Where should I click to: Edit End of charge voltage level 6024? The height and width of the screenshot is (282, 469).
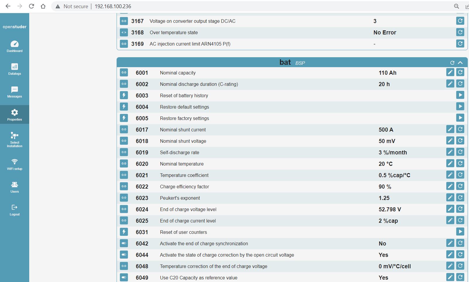[450, 209]
